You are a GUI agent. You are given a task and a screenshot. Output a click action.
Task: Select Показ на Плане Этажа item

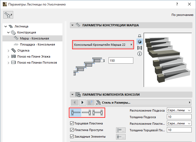click(x=34, y=56)
